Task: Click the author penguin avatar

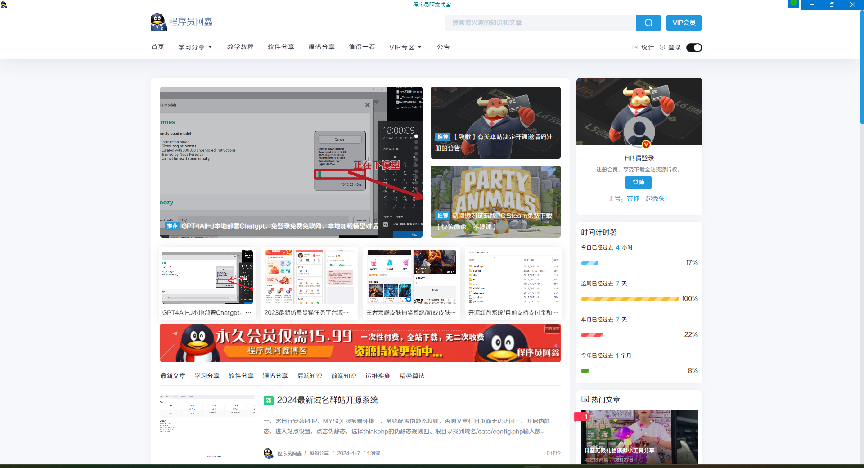Action: pyautogui.click(x=269, y=453)
